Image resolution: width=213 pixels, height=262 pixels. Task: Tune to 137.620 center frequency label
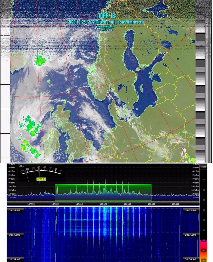[x=103, y=204]
